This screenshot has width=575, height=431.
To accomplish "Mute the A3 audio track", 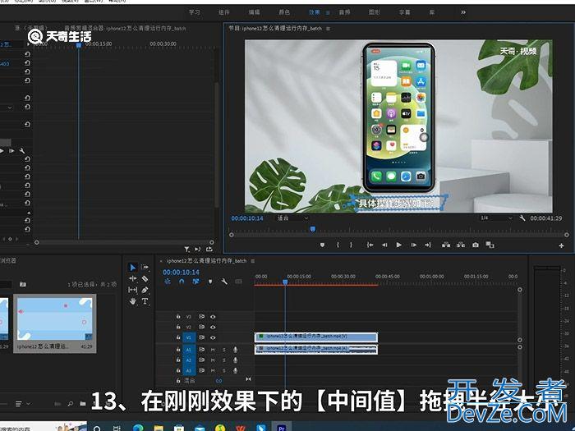I will click(x=212, y=370).
